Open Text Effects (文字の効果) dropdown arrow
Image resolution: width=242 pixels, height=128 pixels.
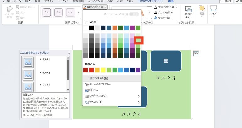coord(172,18)
